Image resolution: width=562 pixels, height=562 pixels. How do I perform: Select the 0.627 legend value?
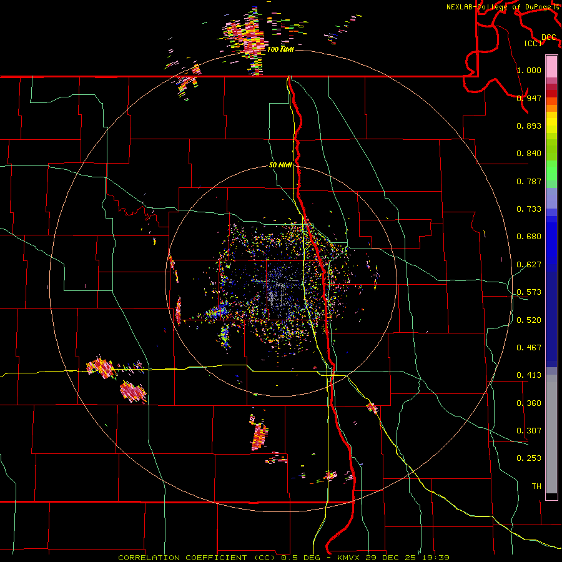tap(529, 265)
